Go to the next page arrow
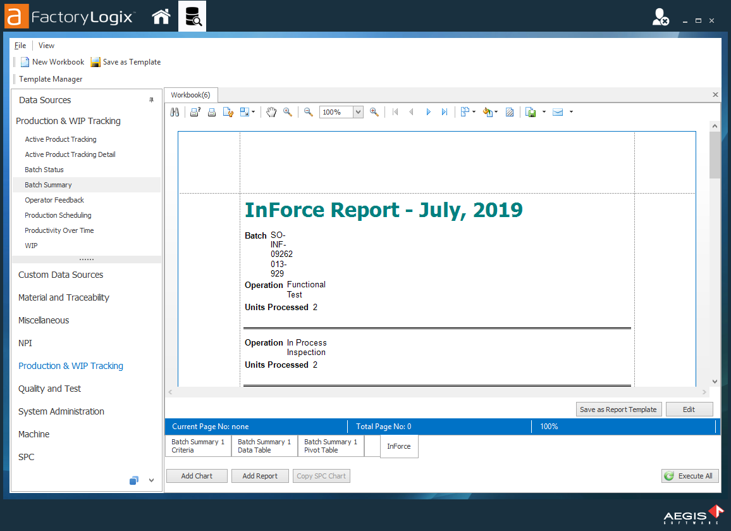This screenshot has height=531, width=731. click(429, 112)
